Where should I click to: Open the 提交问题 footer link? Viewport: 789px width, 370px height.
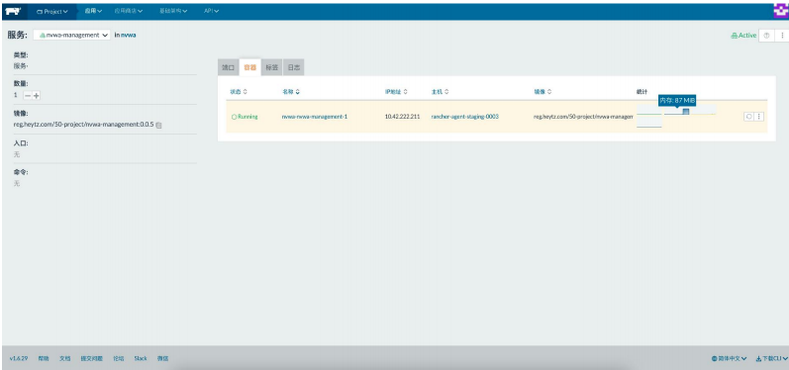point(92,358)
